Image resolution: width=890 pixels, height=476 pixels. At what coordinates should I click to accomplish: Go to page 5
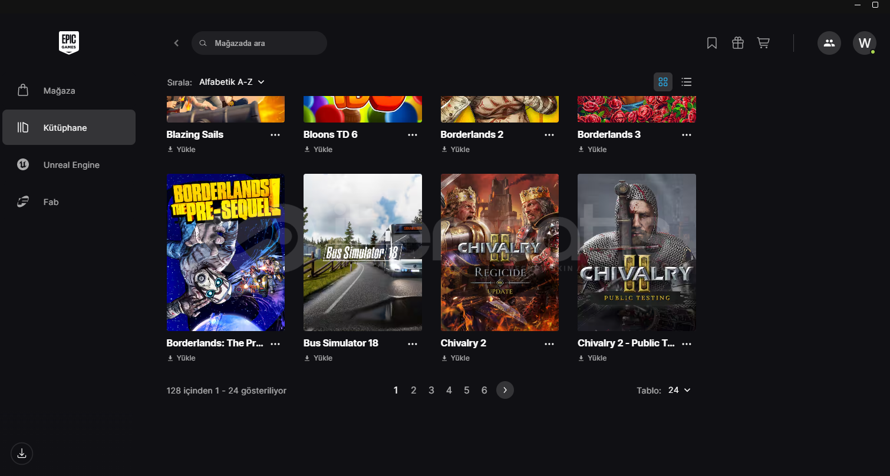click(467, 390)
